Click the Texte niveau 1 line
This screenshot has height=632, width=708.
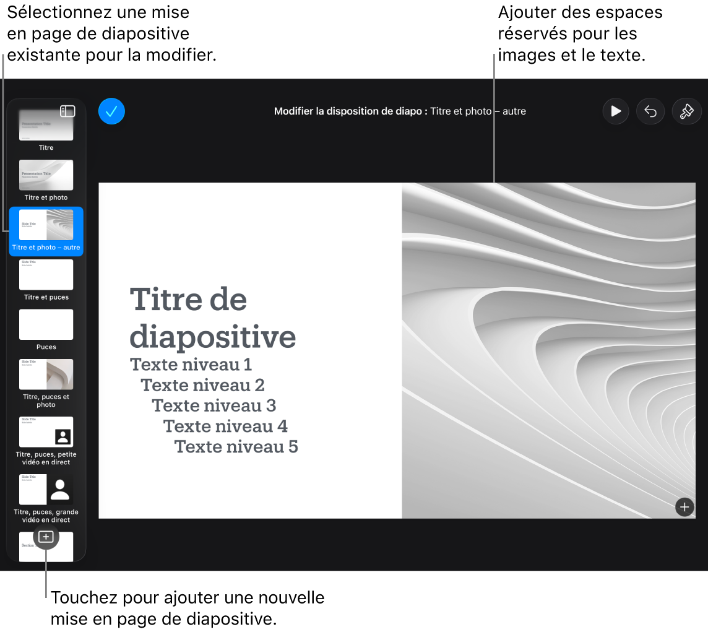(191, 365)
